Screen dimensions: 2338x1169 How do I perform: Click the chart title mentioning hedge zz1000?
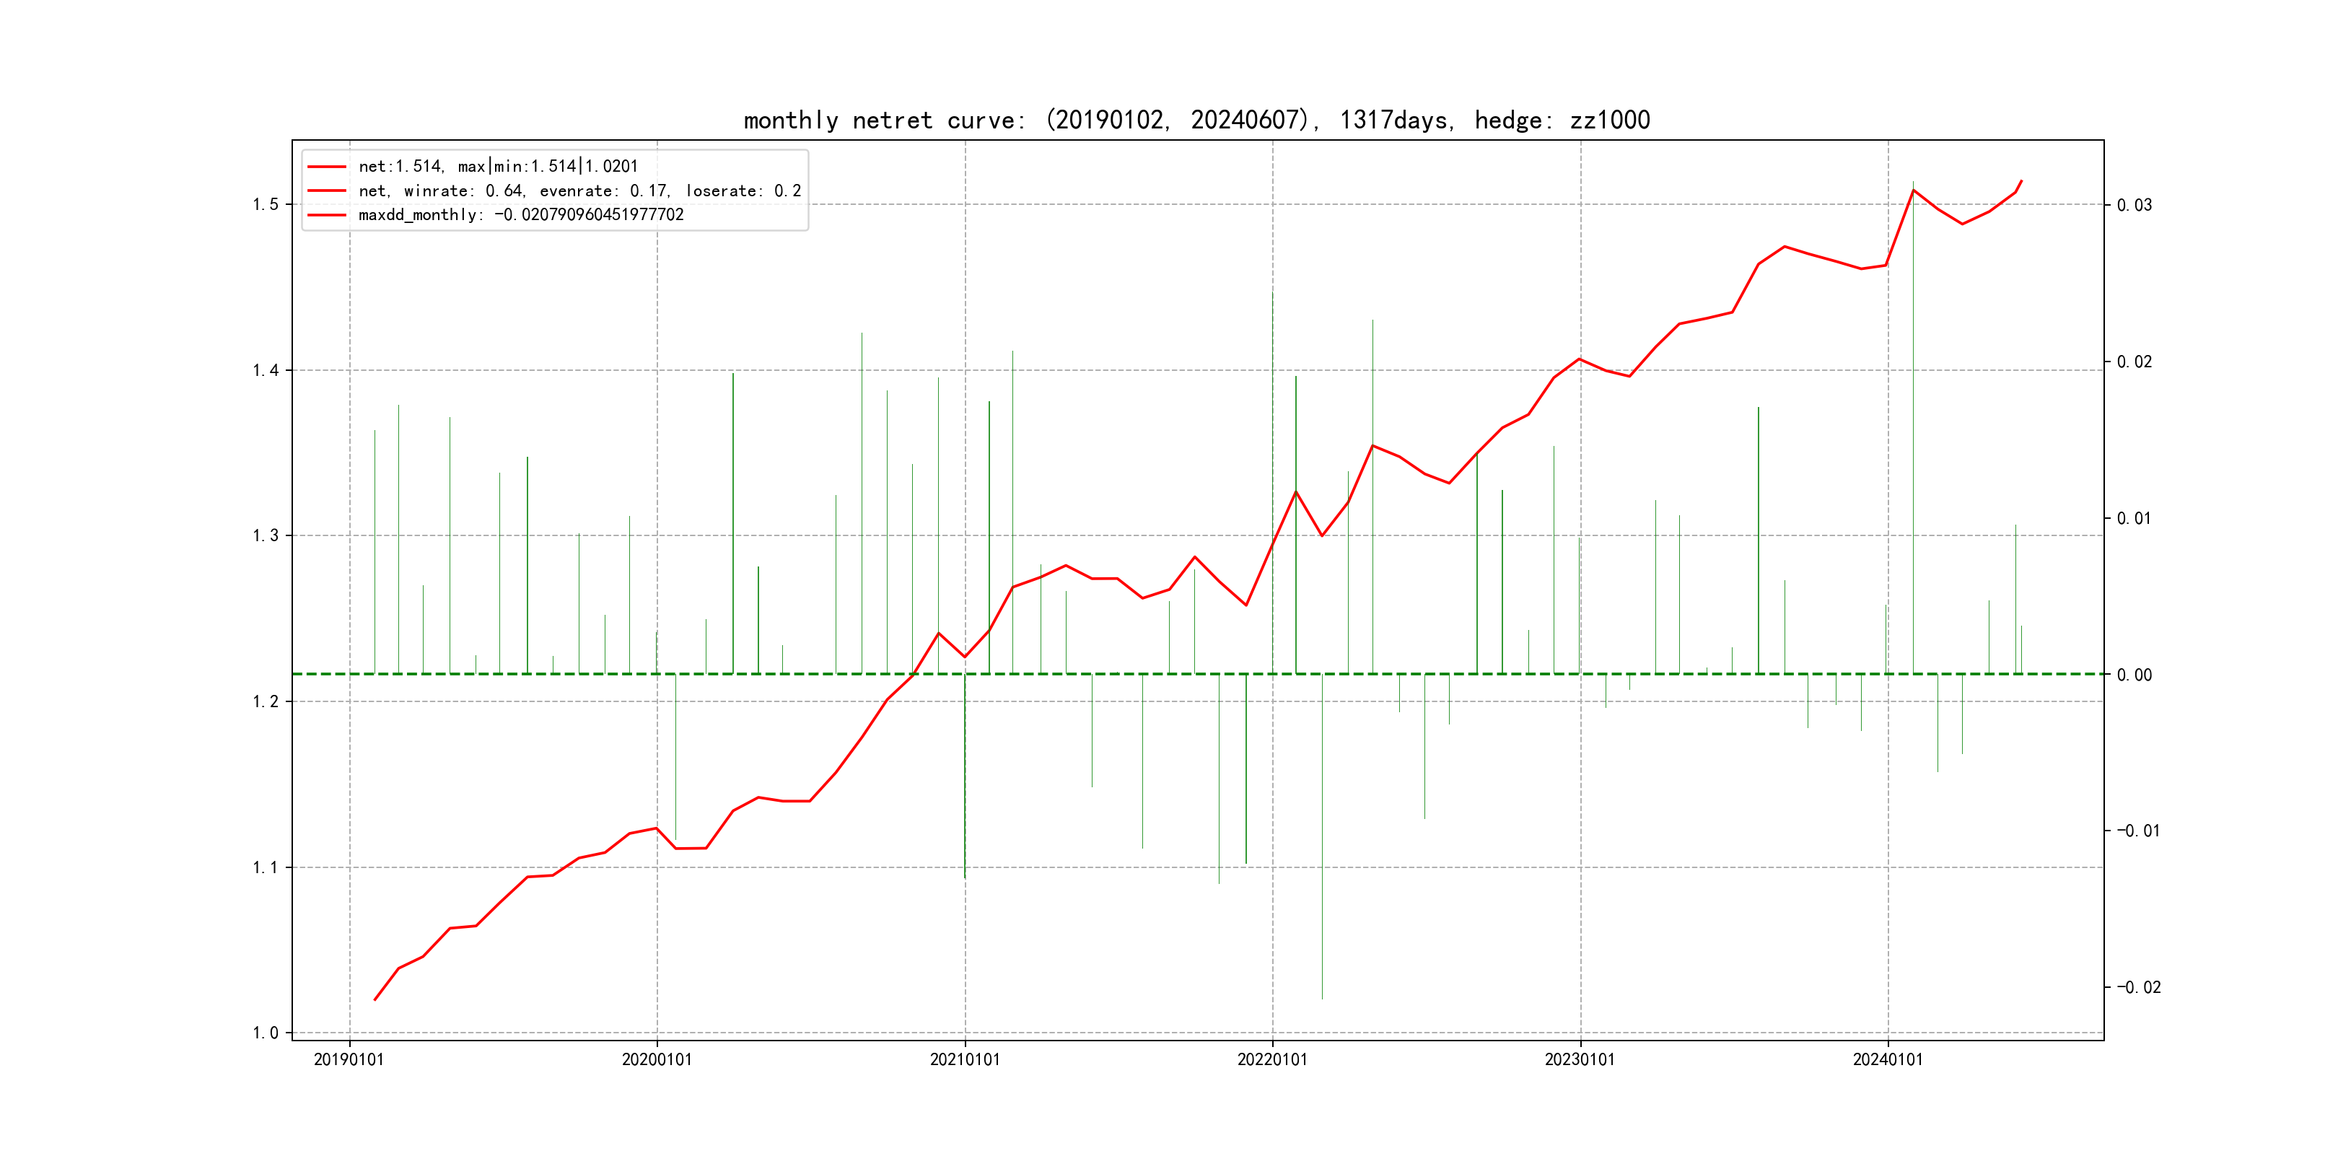(1196, 120)
